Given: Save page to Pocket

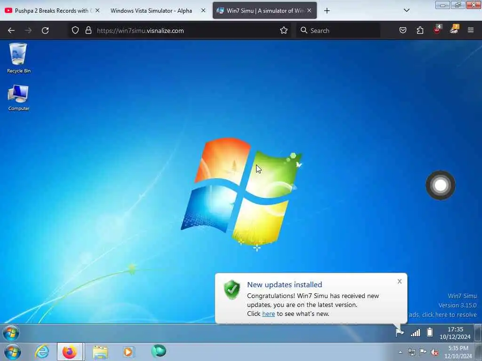Looking at the screenshot, I should click(x=403, y=31).
